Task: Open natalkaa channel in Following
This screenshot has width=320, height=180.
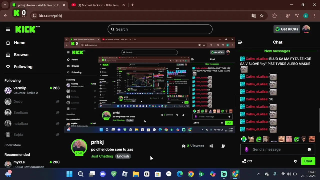Action: tap(32, 123)
